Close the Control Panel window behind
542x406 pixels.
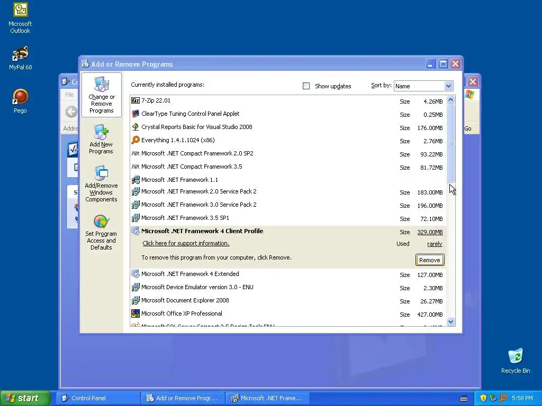(x=473, y=82)
